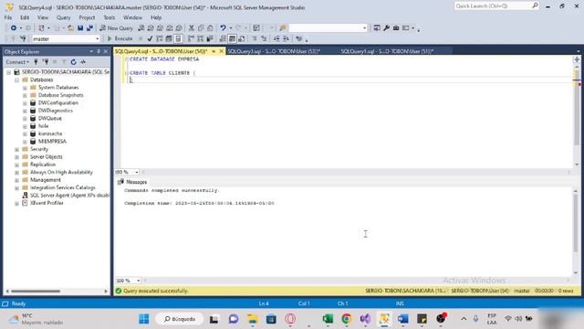Click the wrench Properties icon
Screen dimensions: 584x329
pos(386,28)
